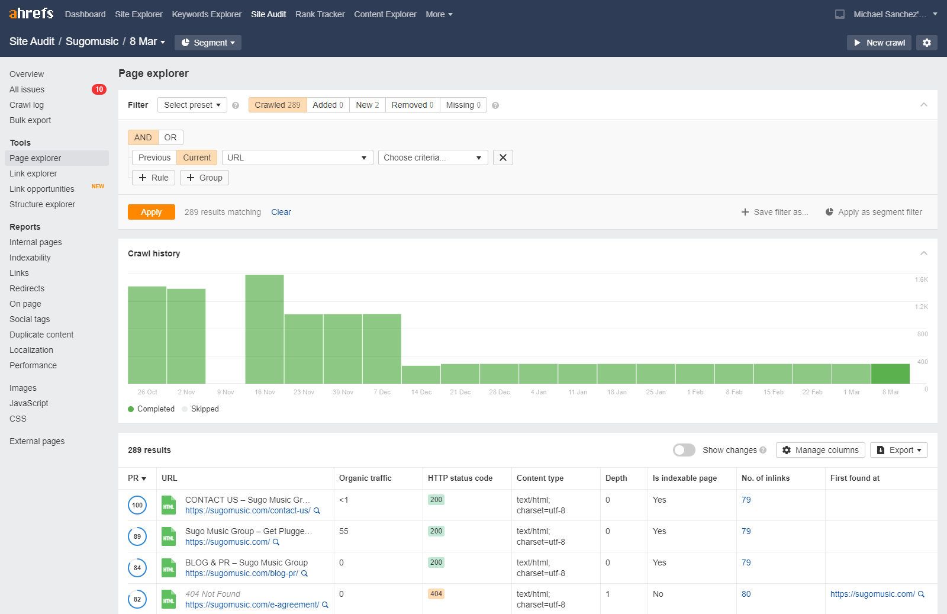This screenshot has width=947, height=614.
Task: Open Structure explorer in sidebar
Action: [x=43, y=204]
